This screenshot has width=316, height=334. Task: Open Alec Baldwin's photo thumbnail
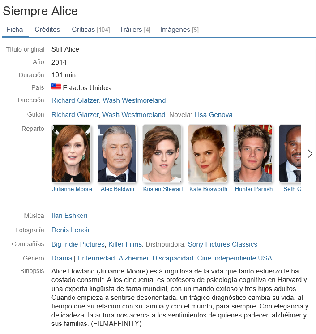click(x=117, y=154)
